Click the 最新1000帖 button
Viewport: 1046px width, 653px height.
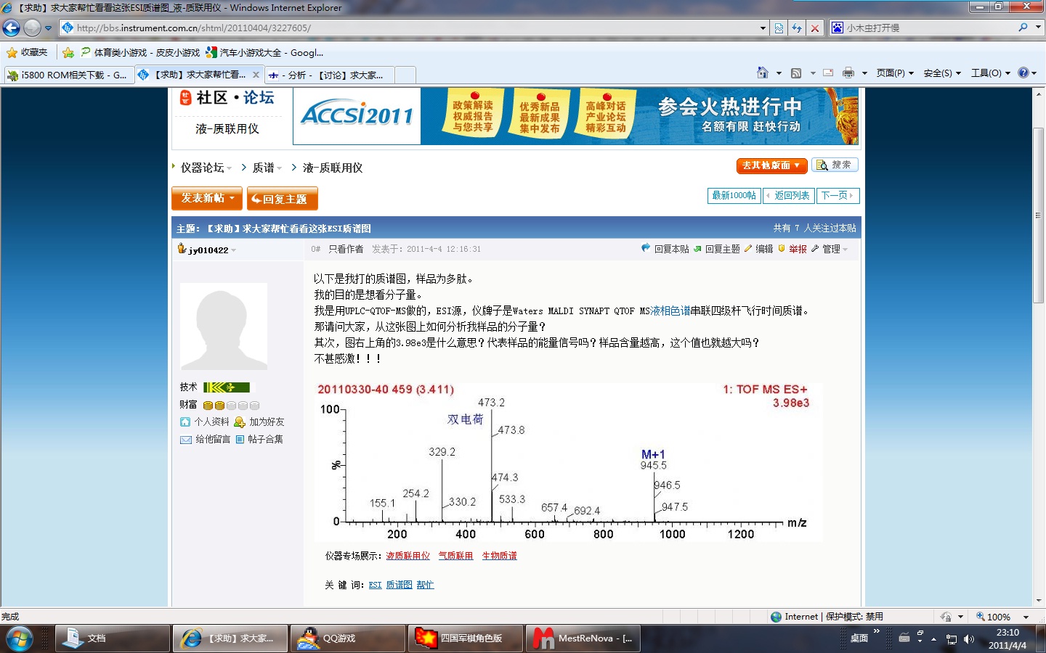(x=734, y=195)
